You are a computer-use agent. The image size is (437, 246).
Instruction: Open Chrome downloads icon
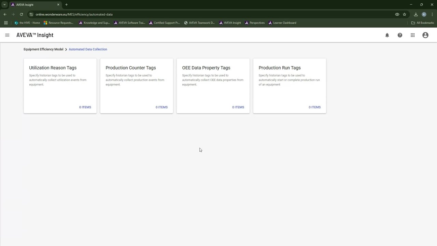[x=416, y=14]
